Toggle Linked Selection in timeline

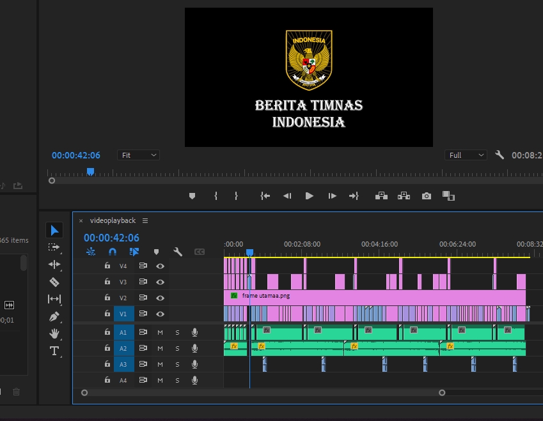click(134, 252)
